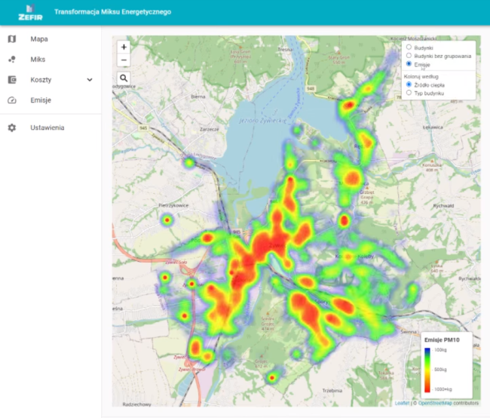The width and height of the screenshot is (490, 418).
Task: Follow the Leaflet attribution link
Action: [402, 403]
